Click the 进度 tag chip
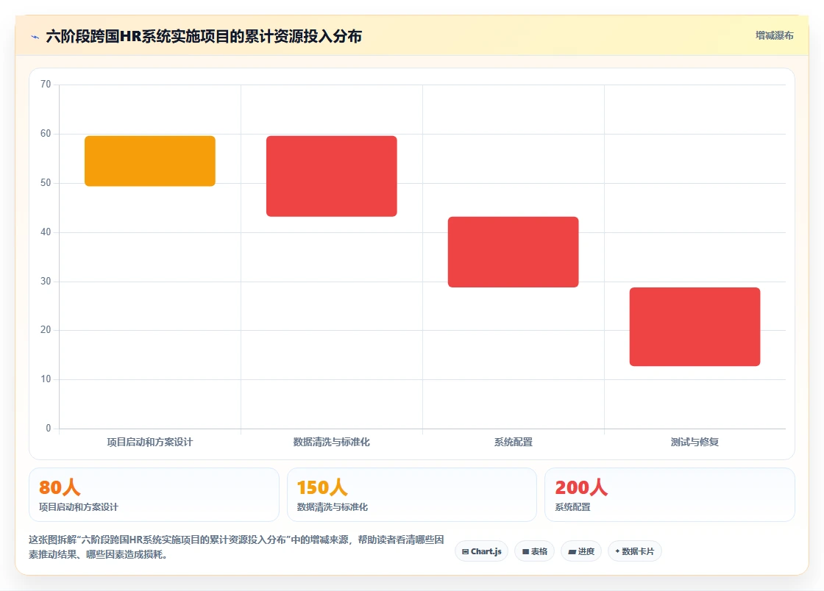 581,551
